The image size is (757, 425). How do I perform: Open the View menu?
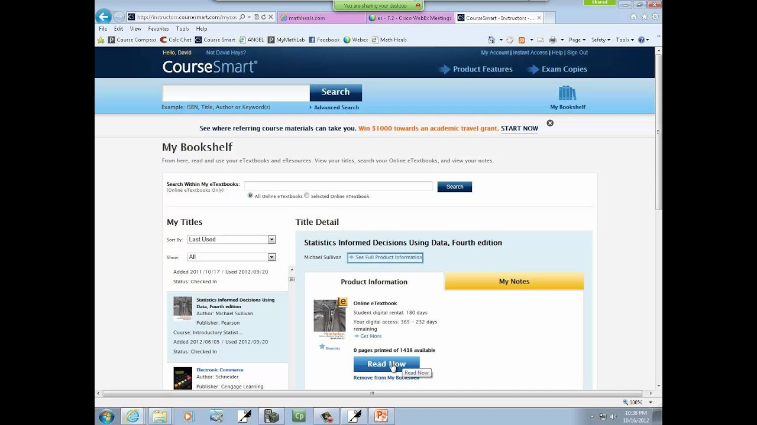[135, 28]
